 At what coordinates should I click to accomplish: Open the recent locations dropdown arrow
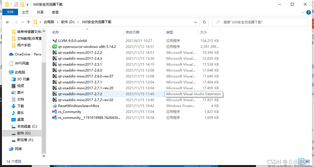coord(23,22)
